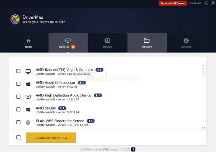The width and height of the screenshot is (216, 152).
Task: Click download badge beside AMD Radeon Vega 8 Graphics
Action: [100, 70]
